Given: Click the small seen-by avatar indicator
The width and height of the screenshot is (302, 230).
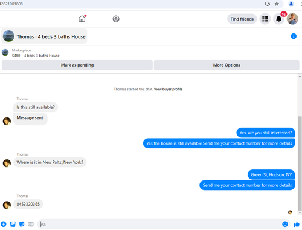Looking at the screenshot, I should pos(290,212).
